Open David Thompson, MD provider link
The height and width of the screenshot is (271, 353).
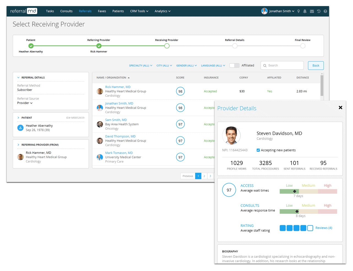tap(120, 137)
